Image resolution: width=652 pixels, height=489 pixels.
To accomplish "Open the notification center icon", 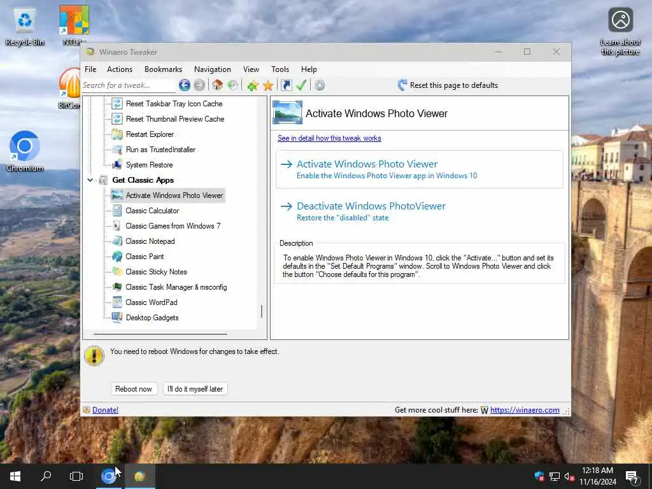I will tap(633, 477).
